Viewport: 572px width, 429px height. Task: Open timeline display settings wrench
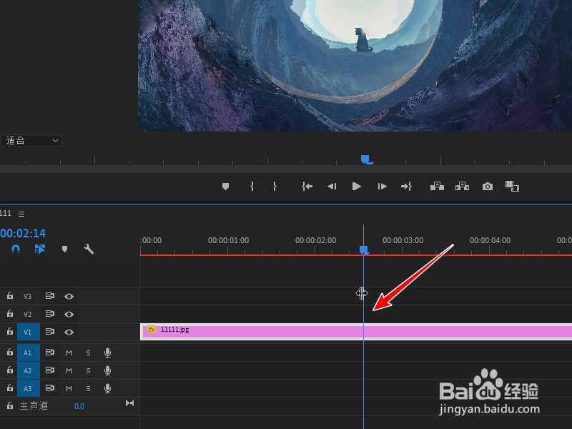89,249
